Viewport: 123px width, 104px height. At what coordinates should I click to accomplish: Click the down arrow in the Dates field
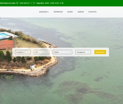tap(70, 52)
